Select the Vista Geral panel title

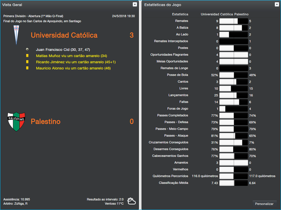pyautogui.click(x=12, y=5)
